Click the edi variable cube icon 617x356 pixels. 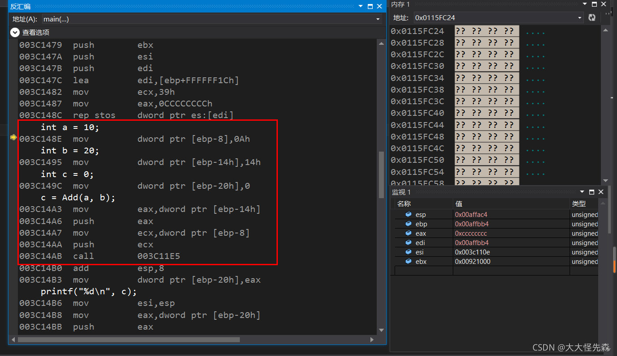pos(408,243)
